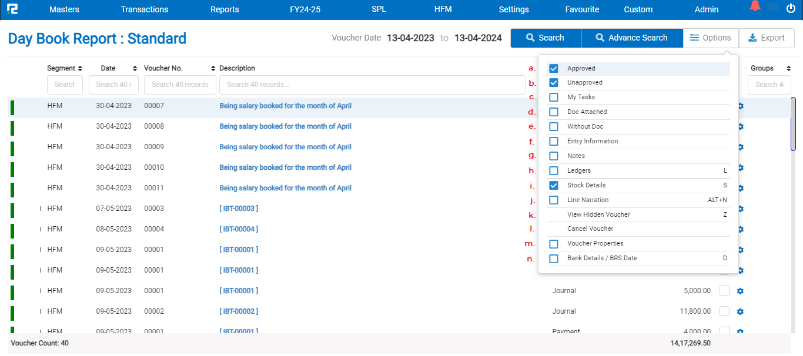Click the vertical scrollbar thumb
This screenshot has height=356, width=803.
(x=793, y=123)
